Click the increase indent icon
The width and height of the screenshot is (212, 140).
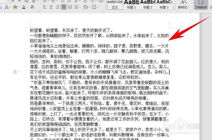coord(69,1)
